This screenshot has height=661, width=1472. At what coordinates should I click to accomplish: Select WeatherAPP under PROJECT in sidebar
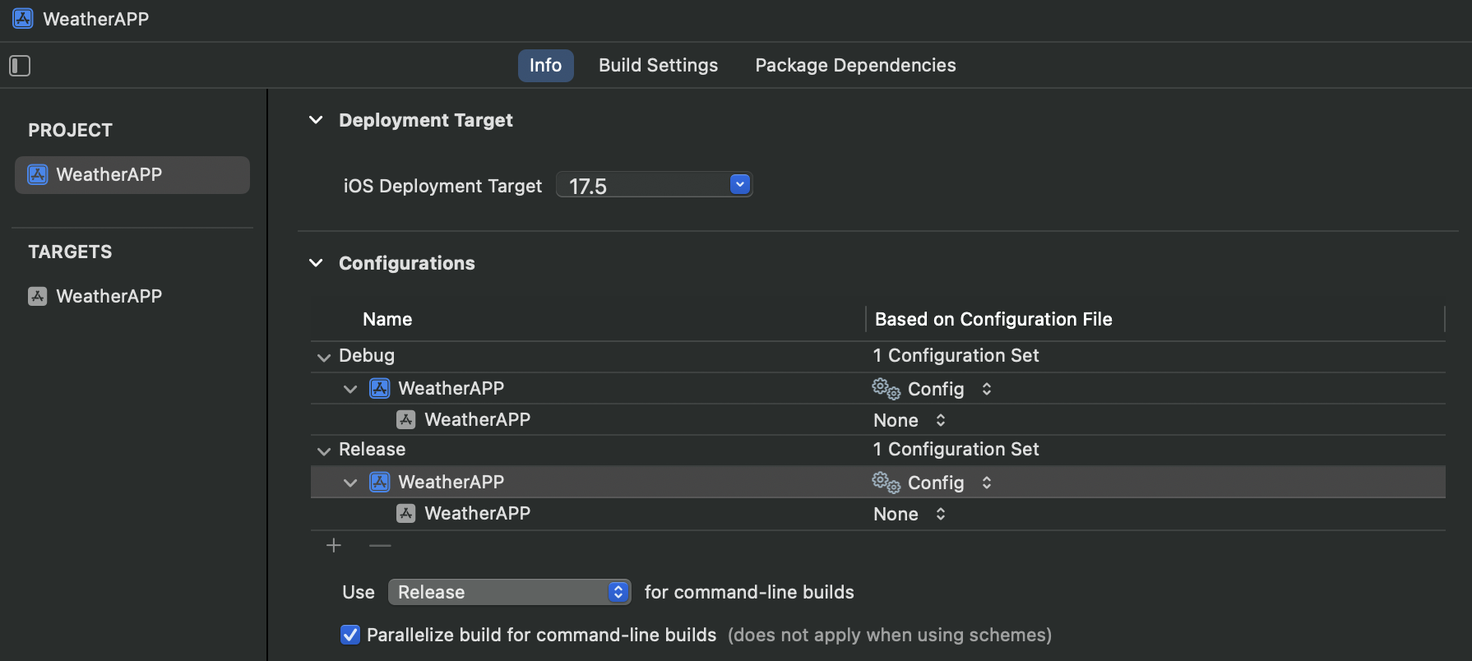(x=132, y=175)
